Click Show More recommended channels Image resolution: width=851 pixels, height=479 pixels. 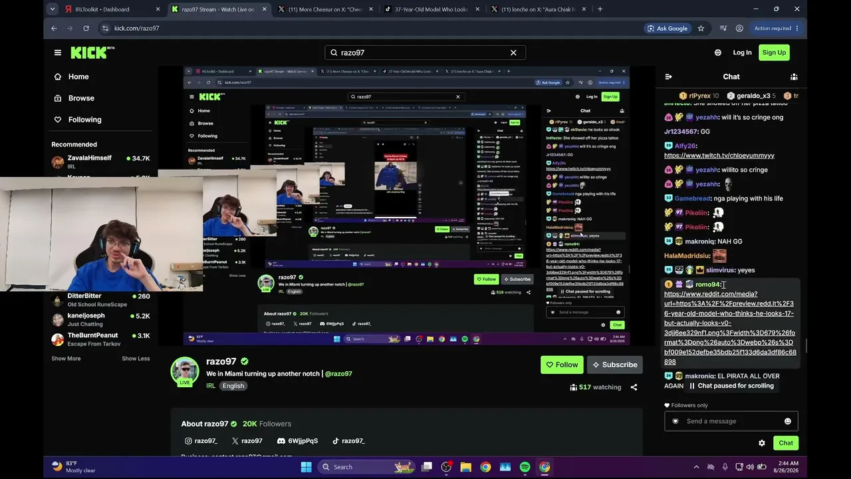coord(66,359)
